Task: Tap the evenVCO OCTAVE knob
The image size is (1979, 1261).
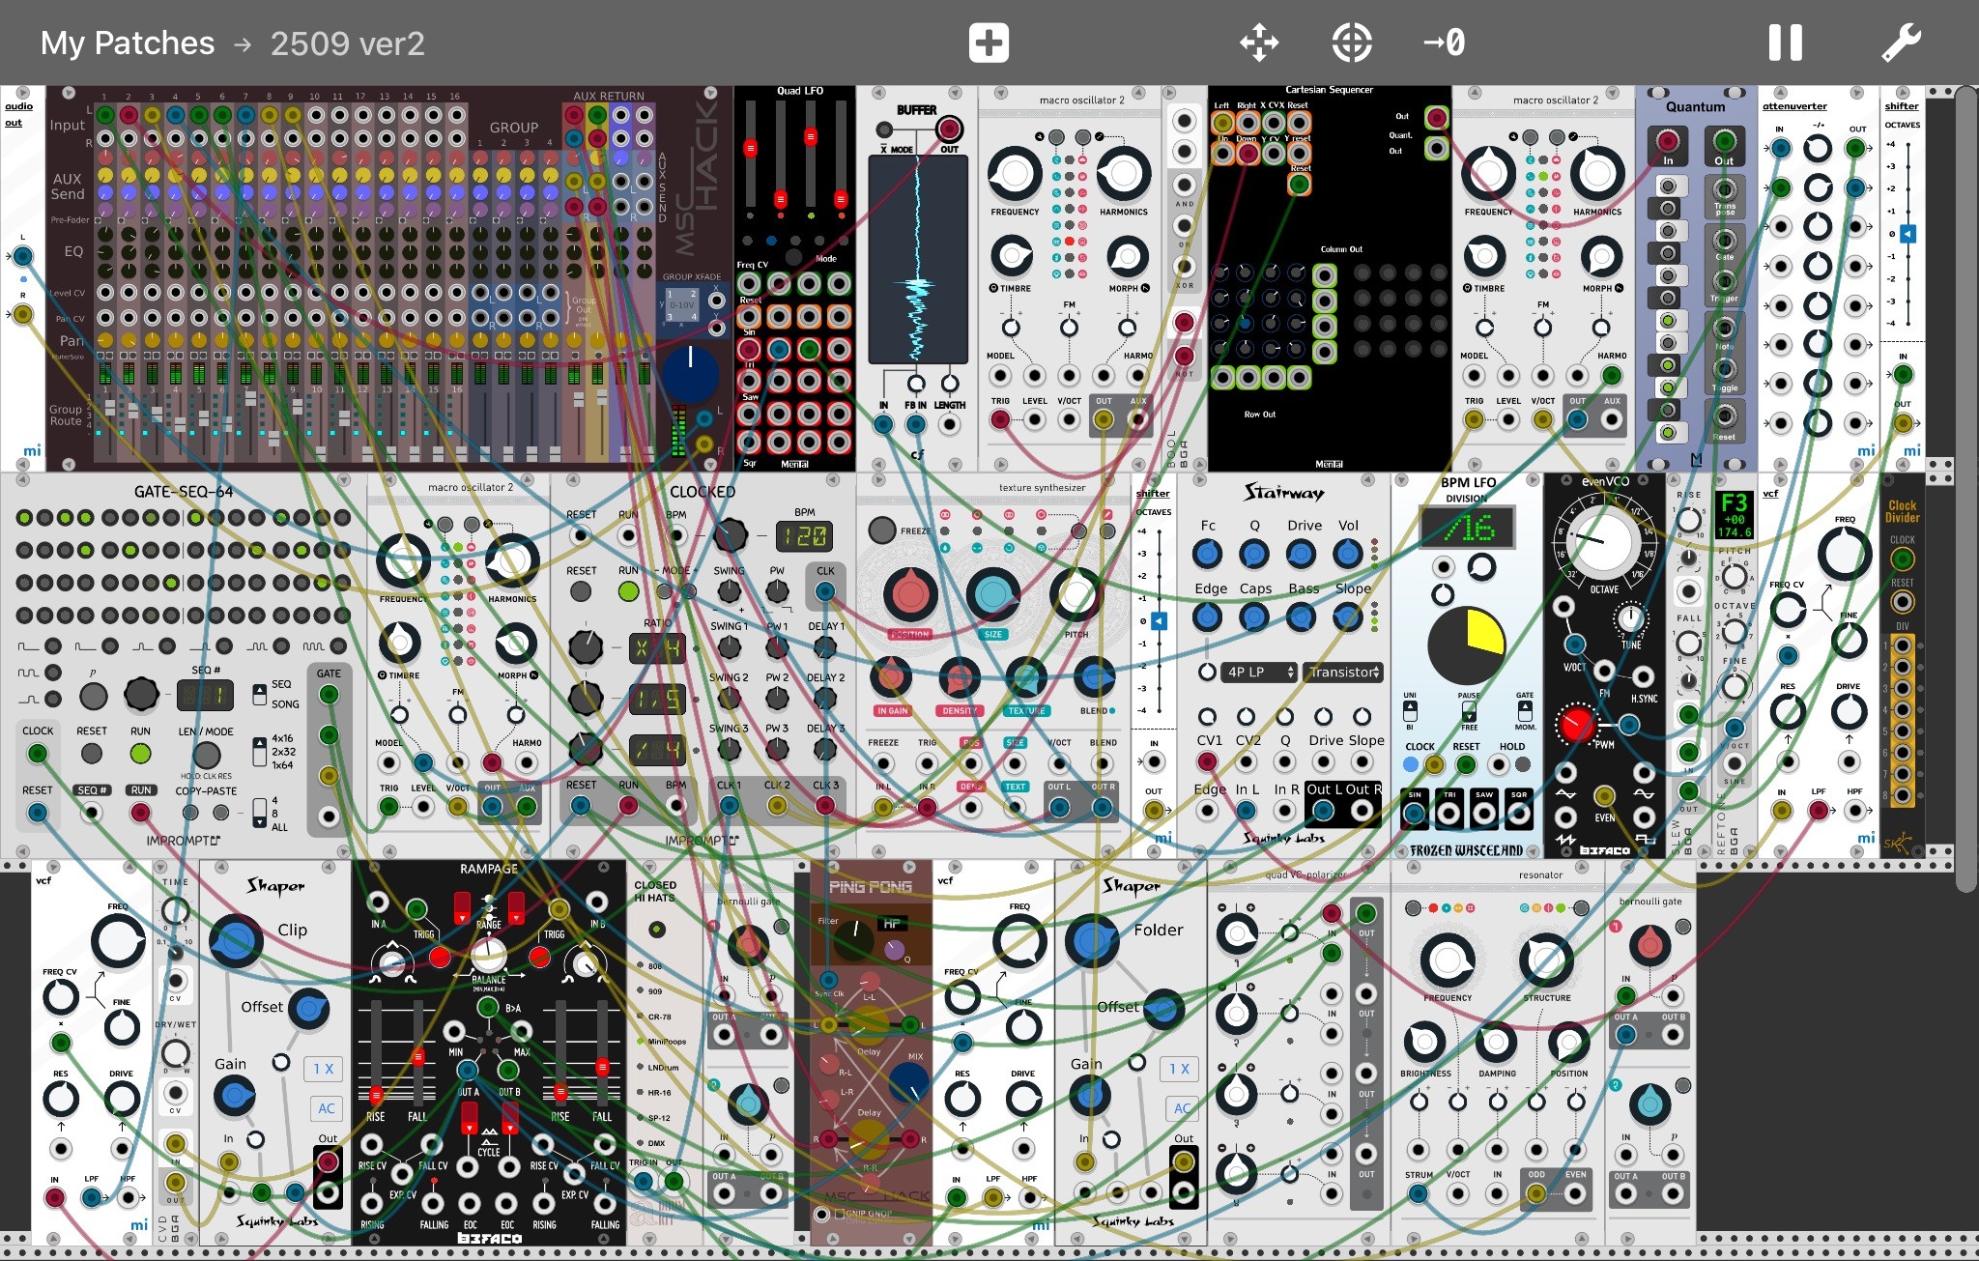Action: pyautogui.click(x=1602, y=542)
